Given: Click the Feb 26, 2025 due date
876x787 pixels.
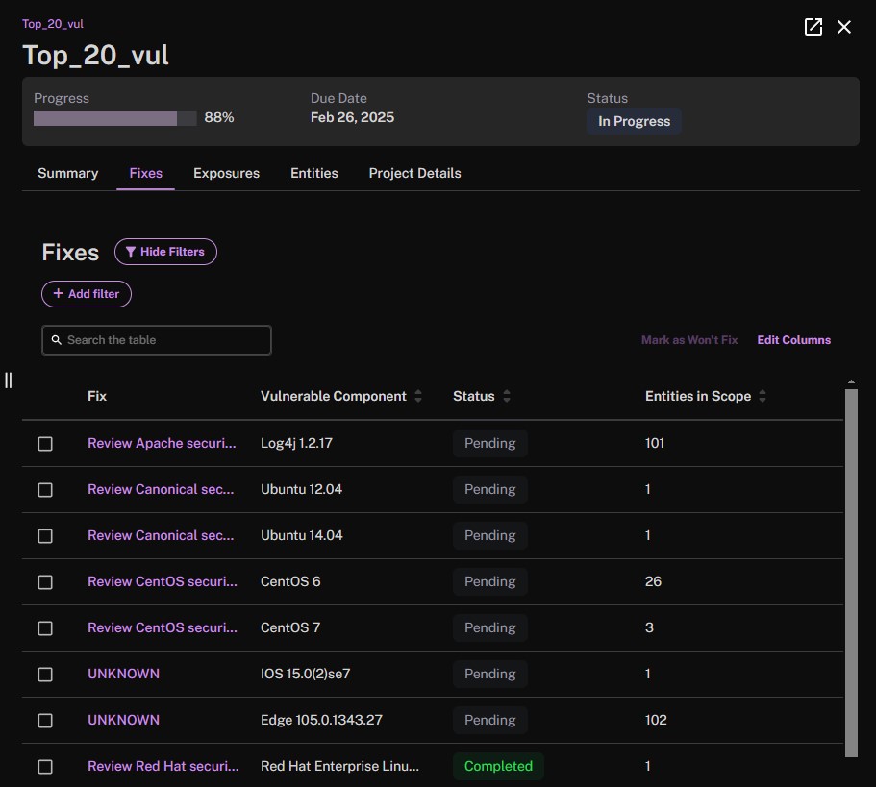Looking at the screenshot, I should 352,117.
